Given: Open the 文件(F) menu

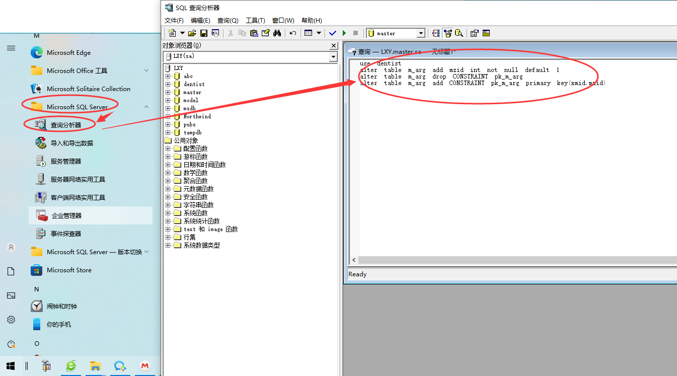Looking at the screenshot, I should point(174,21).
